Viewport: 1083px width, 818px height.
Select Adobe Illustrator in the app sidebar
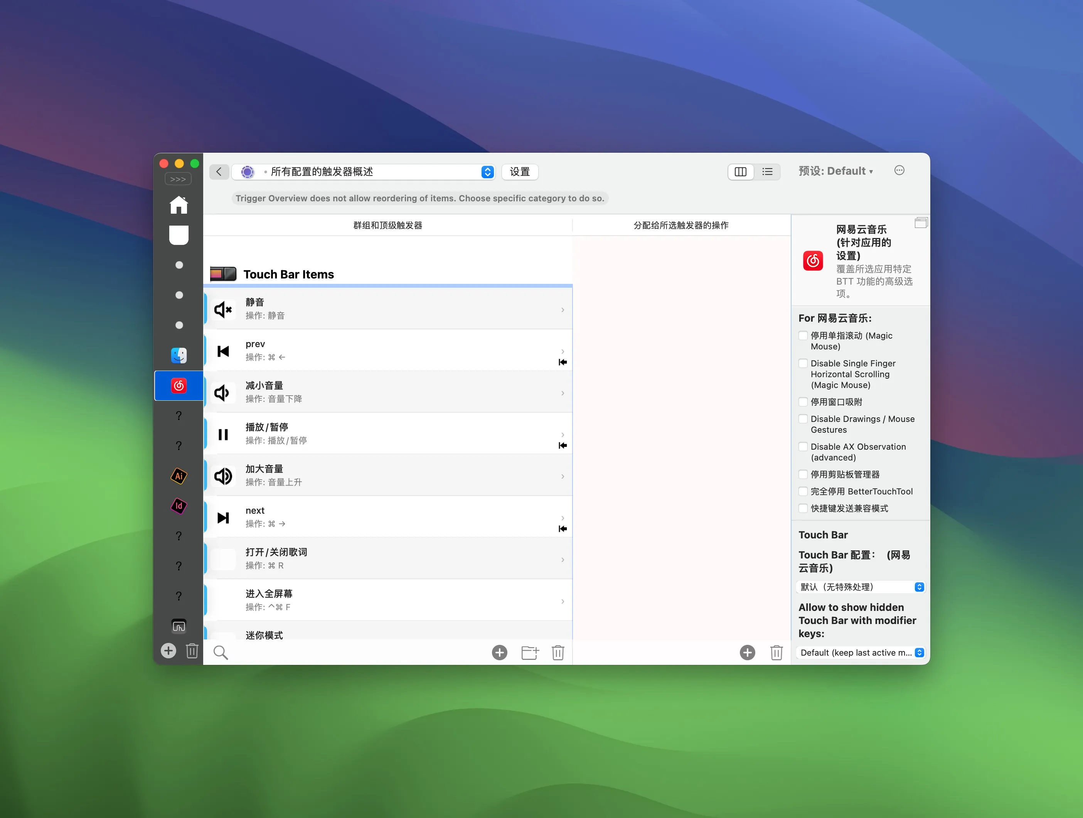click(178, 476)
